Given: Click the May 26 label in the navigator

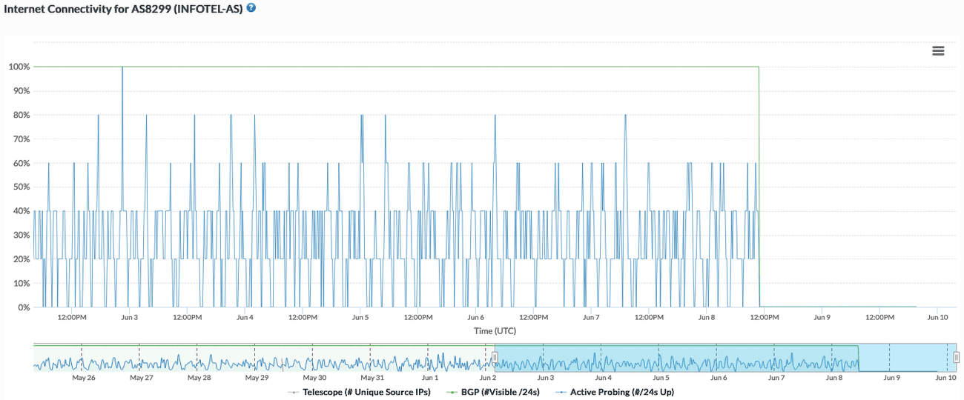Looking at the screenshot, I should click(83, 378).
